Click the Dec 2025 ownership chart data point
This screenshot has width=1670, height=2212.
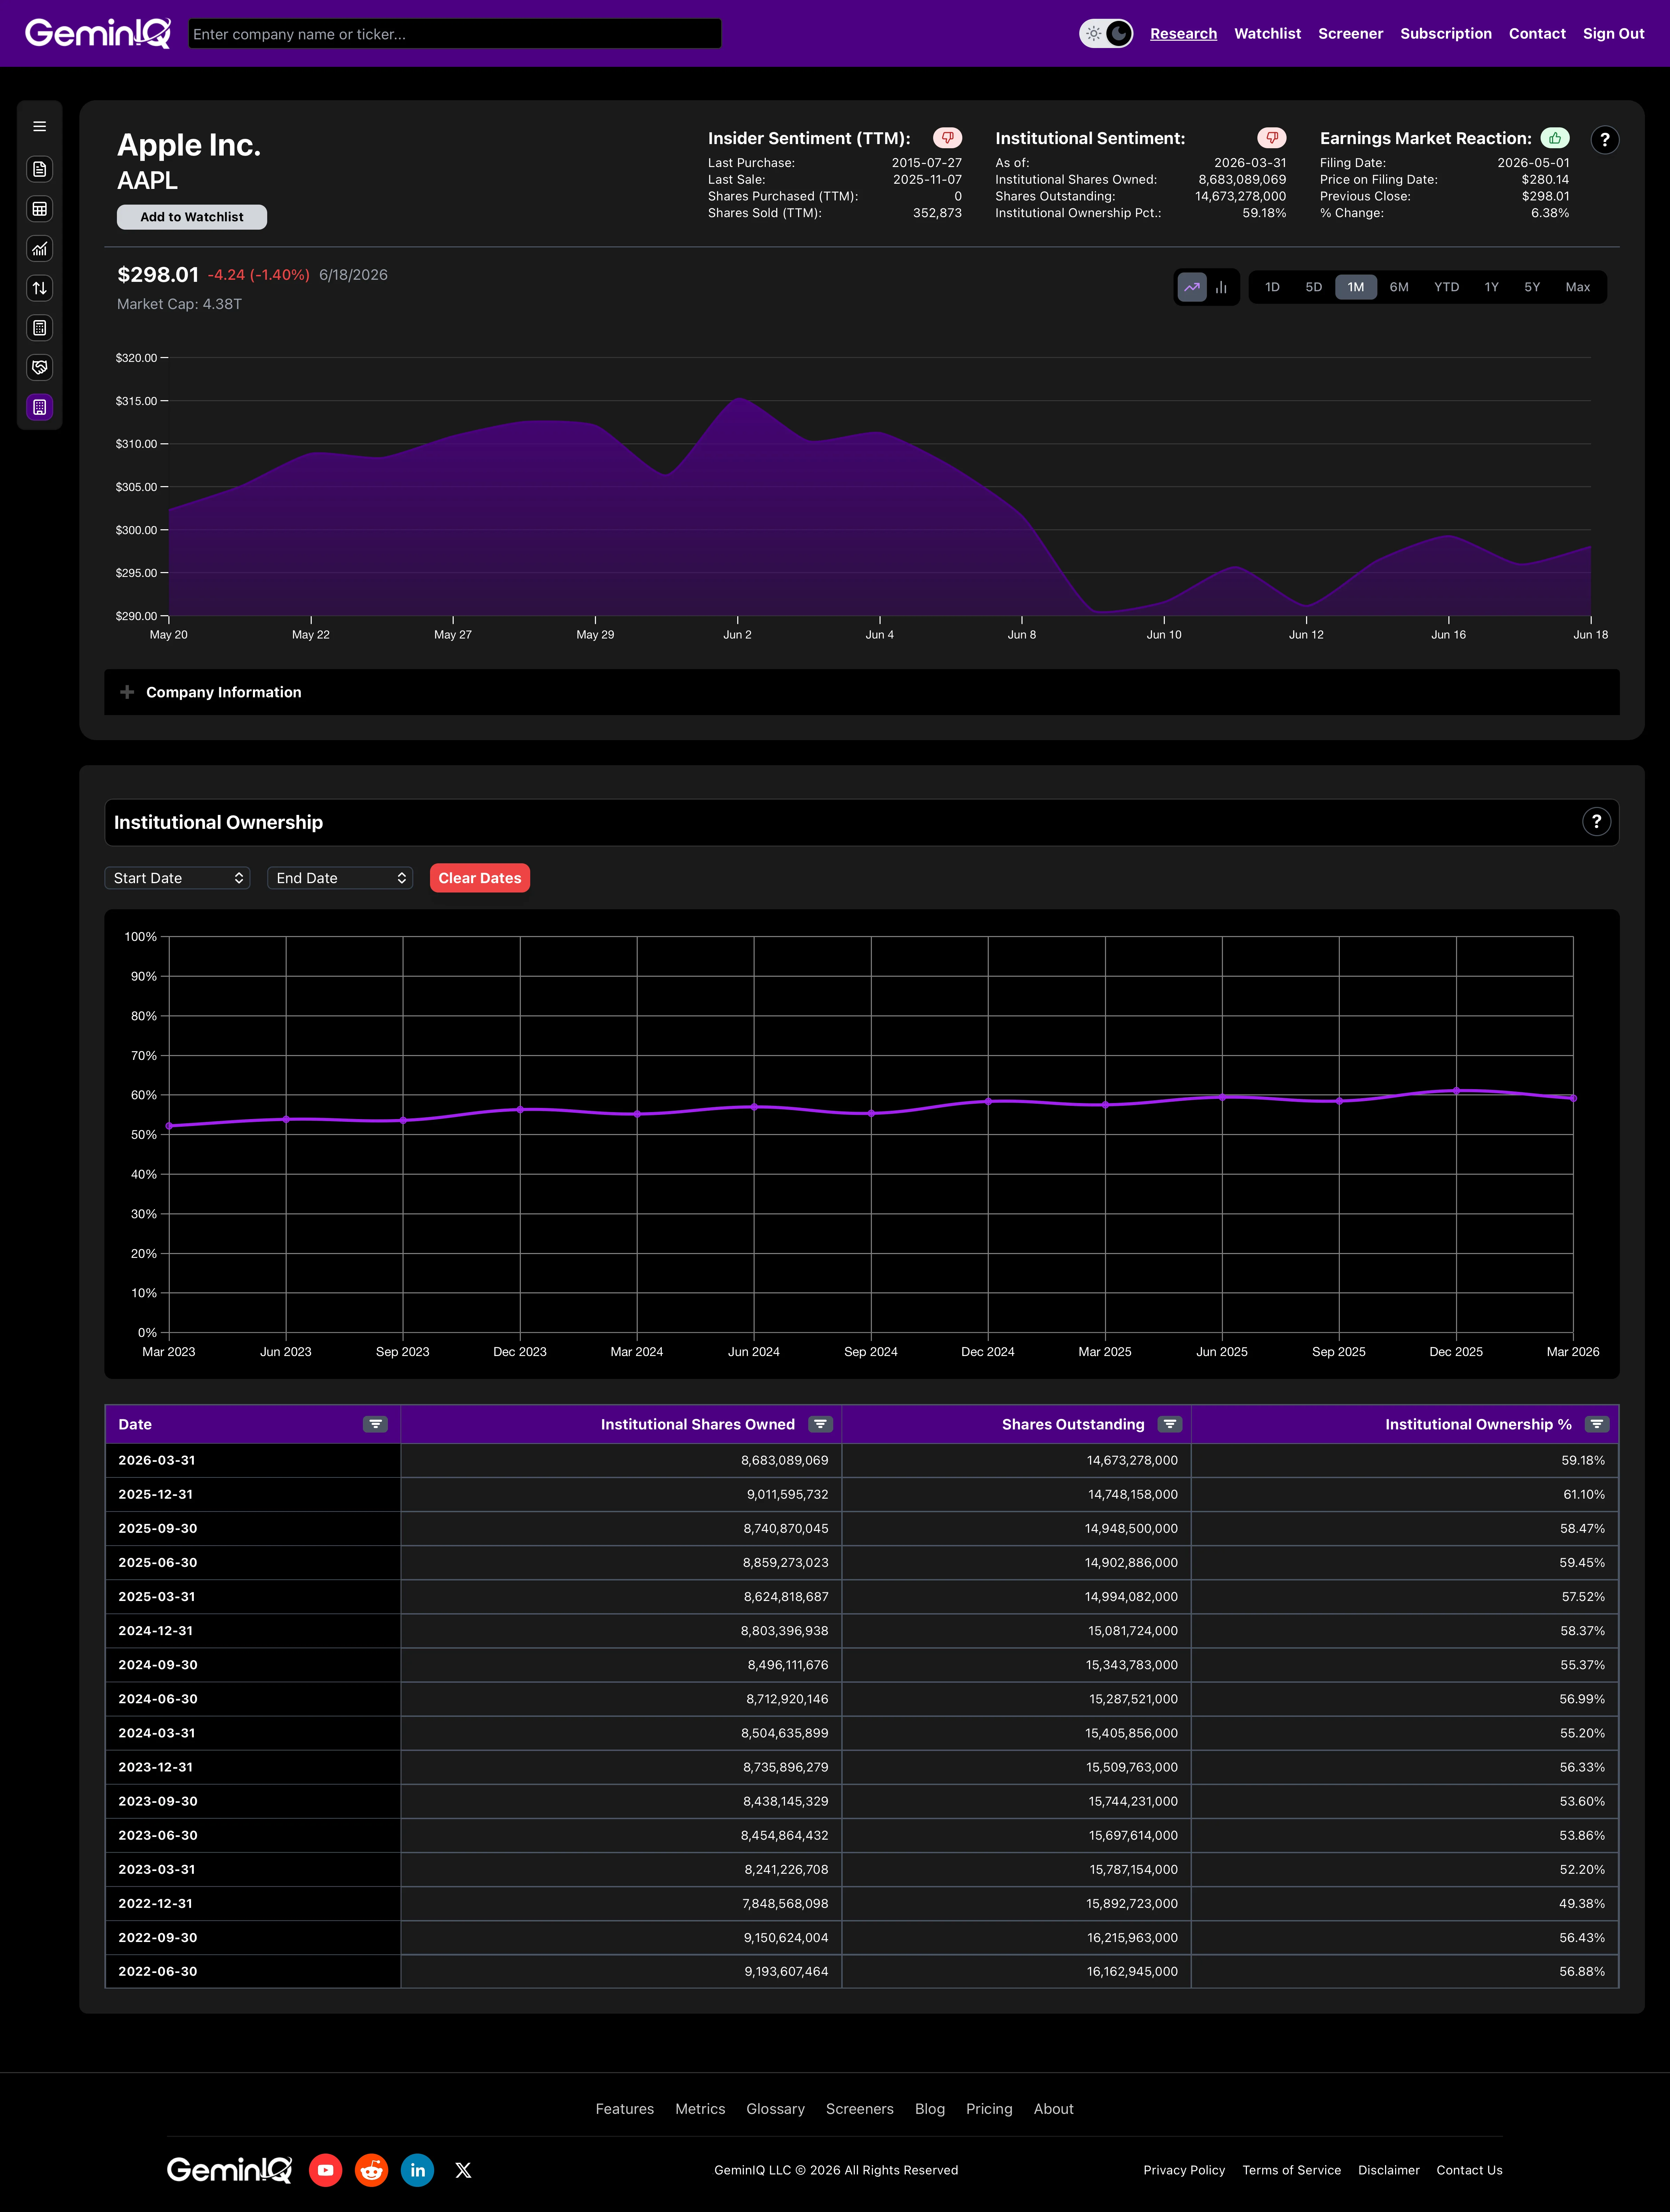coord(1456,1091)
